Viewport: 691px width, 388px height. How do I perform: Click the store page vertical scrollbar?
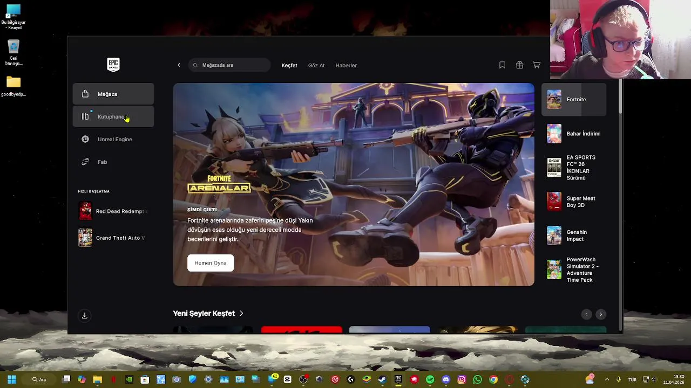620,97
